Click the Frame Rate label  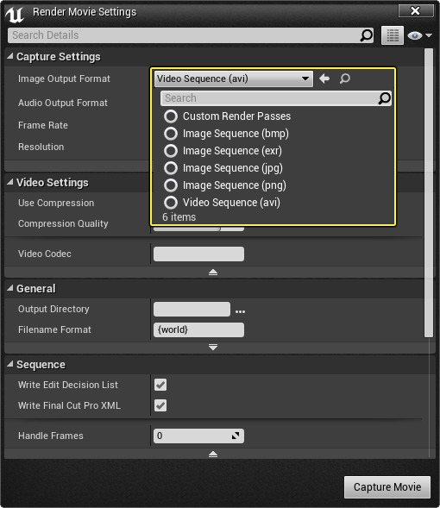point(43,125)
